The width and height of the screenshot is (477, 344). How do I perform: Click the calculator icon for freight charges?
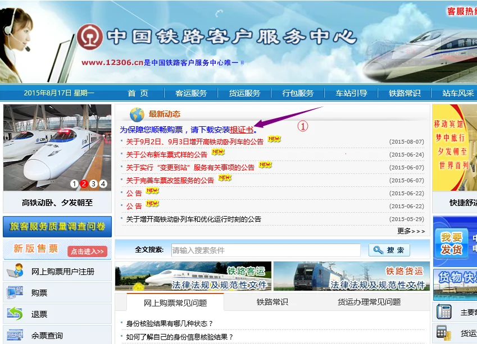click(443, 332)
